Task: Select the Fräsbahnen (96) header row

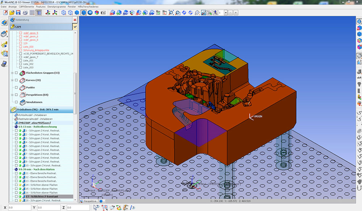Action: point(42,109)
